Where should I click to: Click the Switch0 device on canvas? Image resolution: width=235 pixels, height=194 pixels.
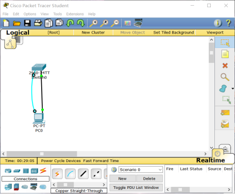(39, 67)
